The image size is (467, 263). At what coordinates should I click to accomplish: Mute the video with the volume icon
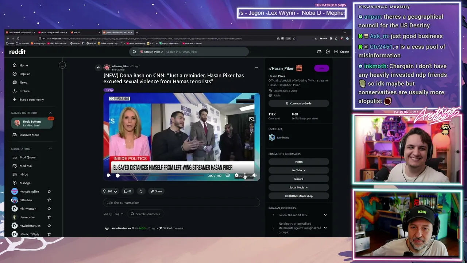tap(254, 176)
